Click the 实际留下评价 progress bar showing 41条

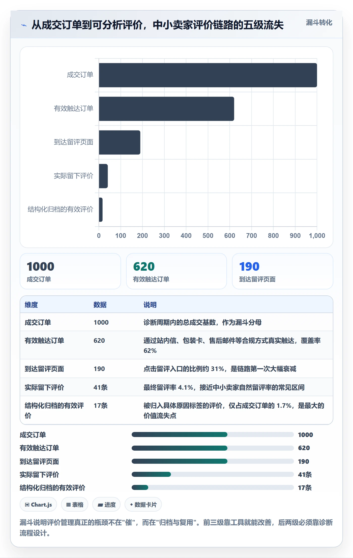coord(213,474)
